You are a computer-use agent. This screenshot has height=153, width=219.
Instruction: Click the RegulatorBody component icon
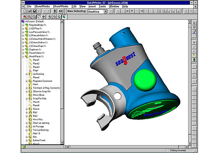(x=27, y=25)
